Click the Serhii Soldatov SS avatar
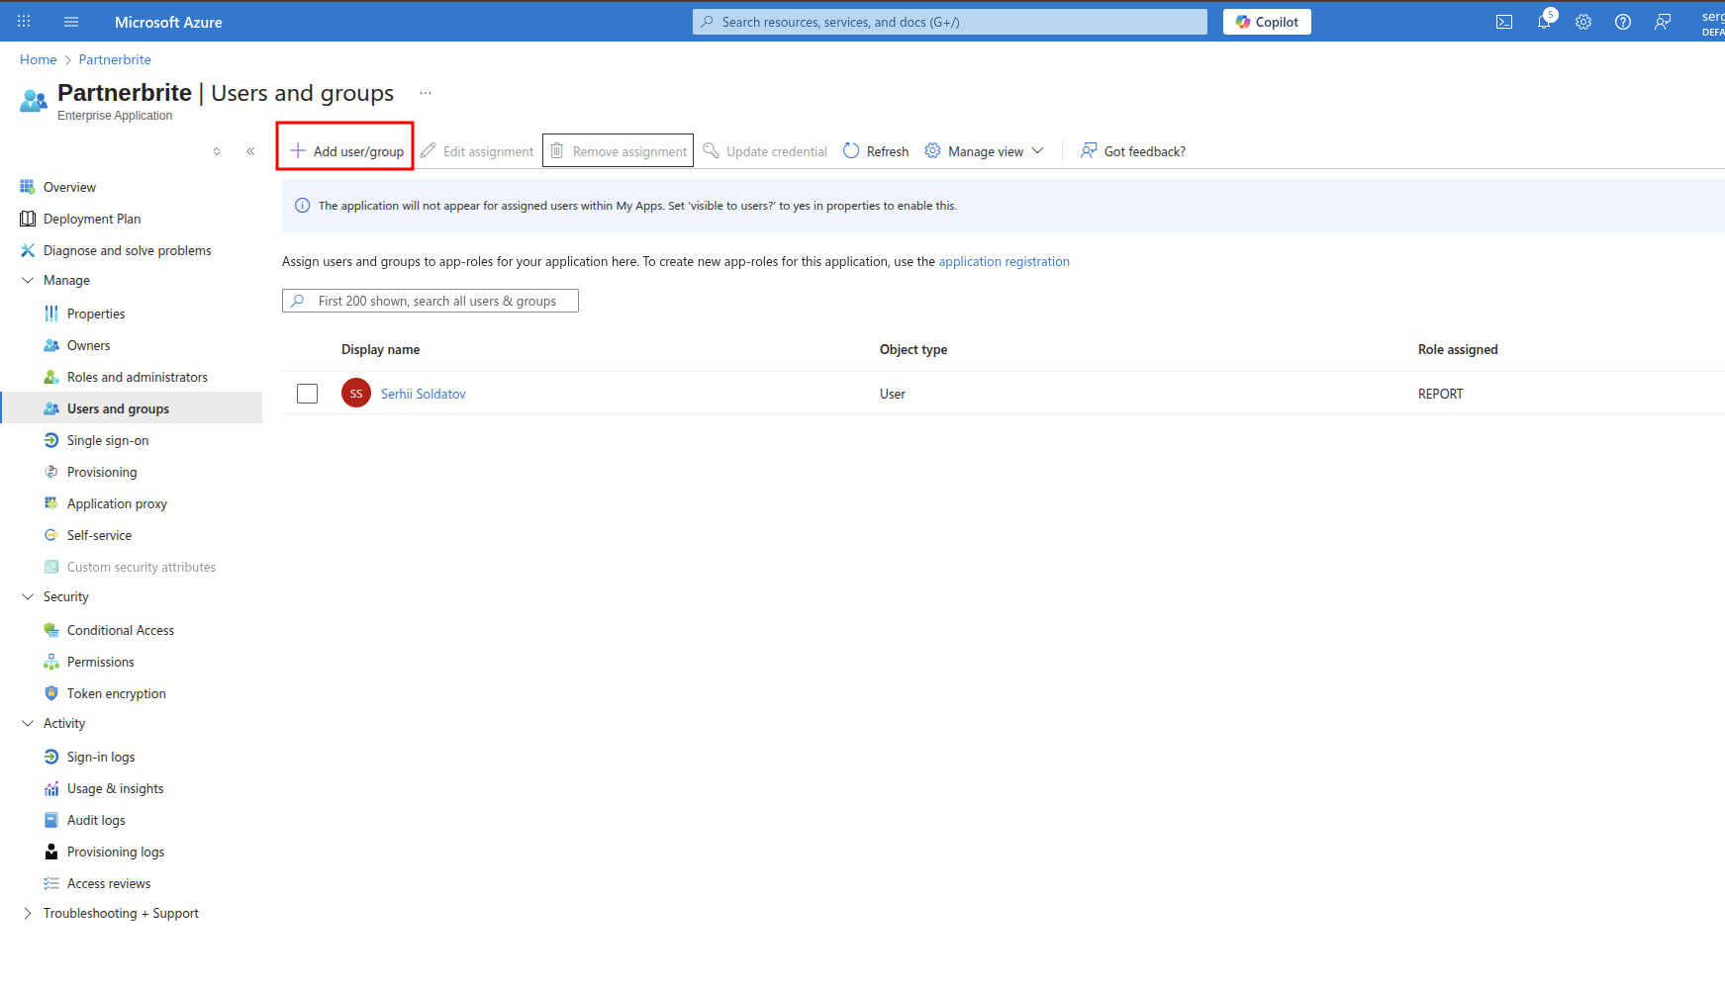 pyautogui.click(x=356, y=394)
